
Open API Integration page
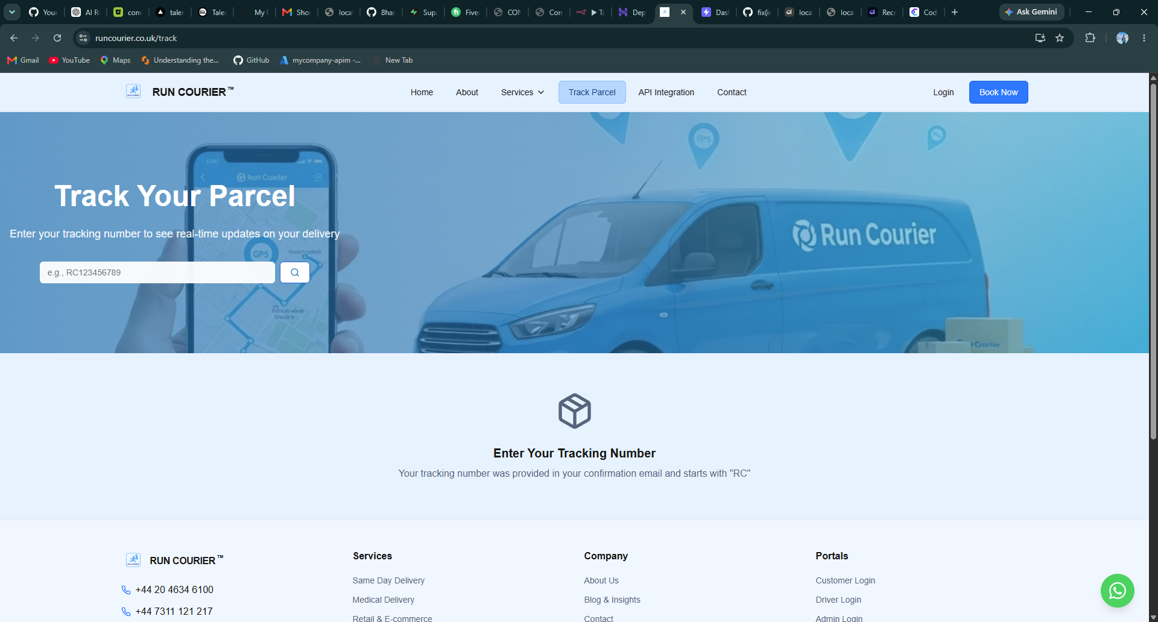pyautogui.click(x=666, y=92)
